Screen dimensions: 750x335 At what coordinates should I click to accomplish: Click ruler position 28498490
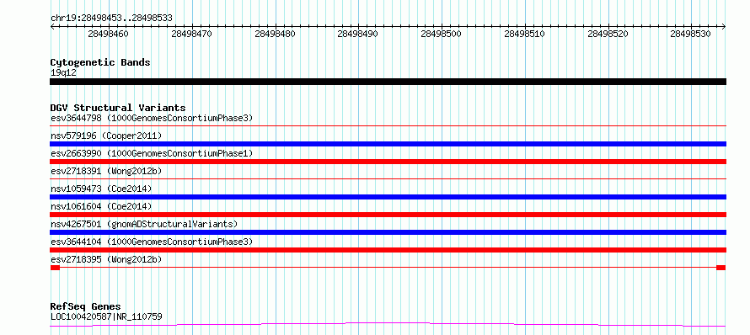tap(358, 34)
